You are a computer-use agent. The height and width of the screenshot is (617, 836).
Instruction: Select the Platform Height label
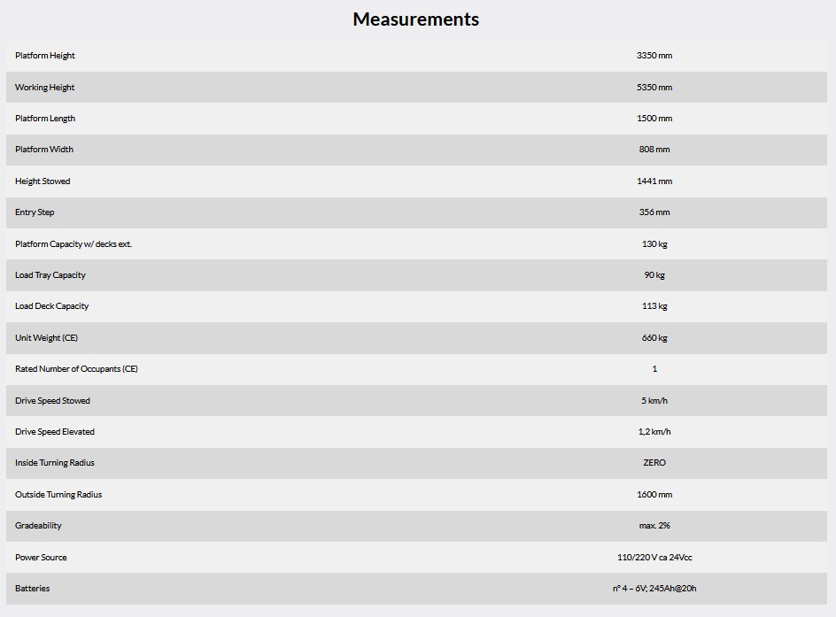tap(45, 56)
